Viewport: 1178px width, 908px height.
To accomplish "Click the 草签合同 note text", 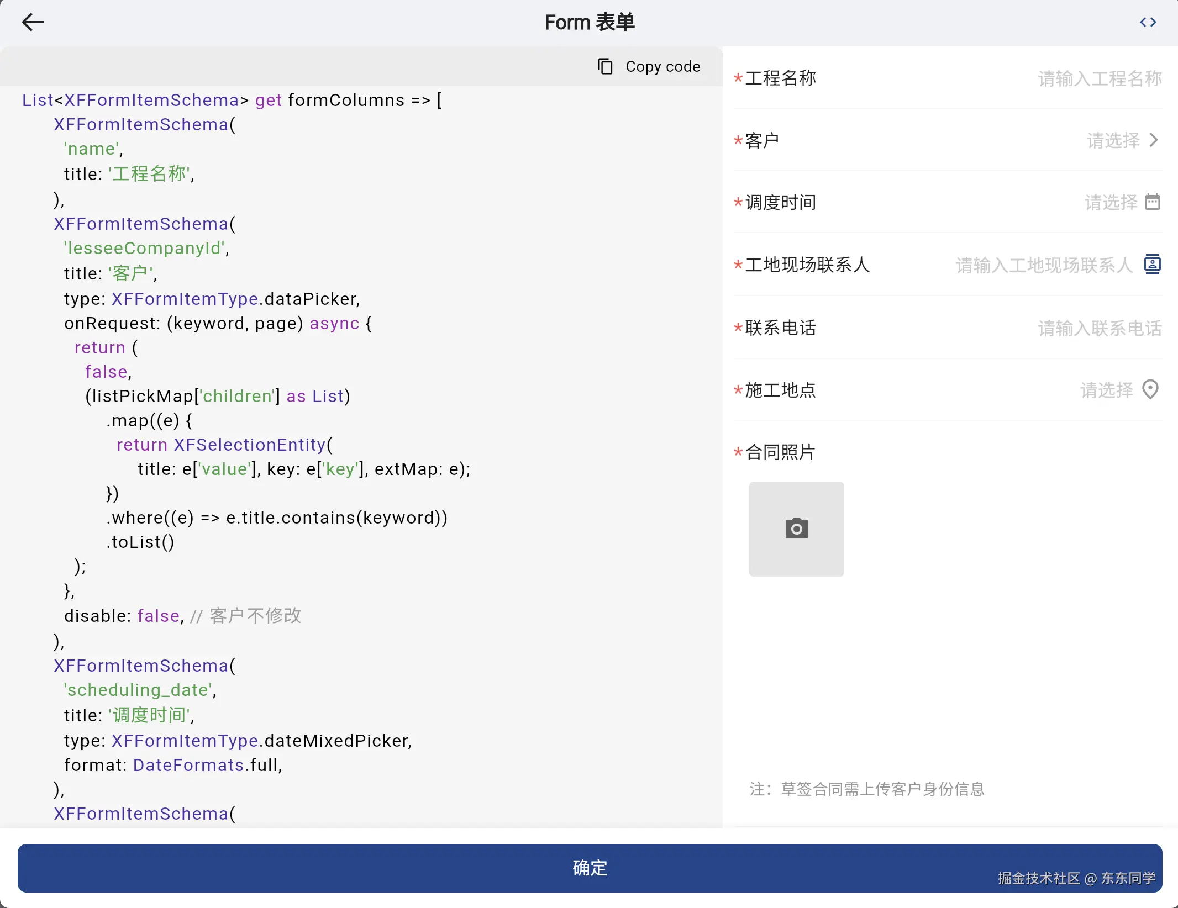I will click(866, 789).
